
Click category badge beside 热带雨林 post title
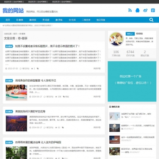tap(9, 142)
